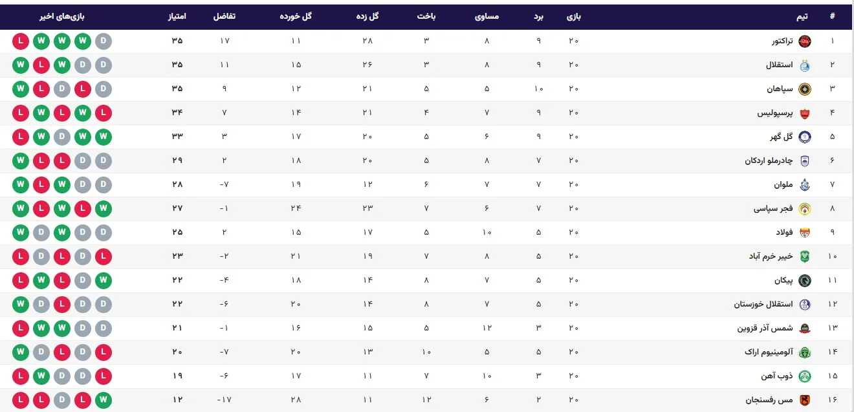Click the red L badge in Tractor's row
854x412 pixels.
21,41
